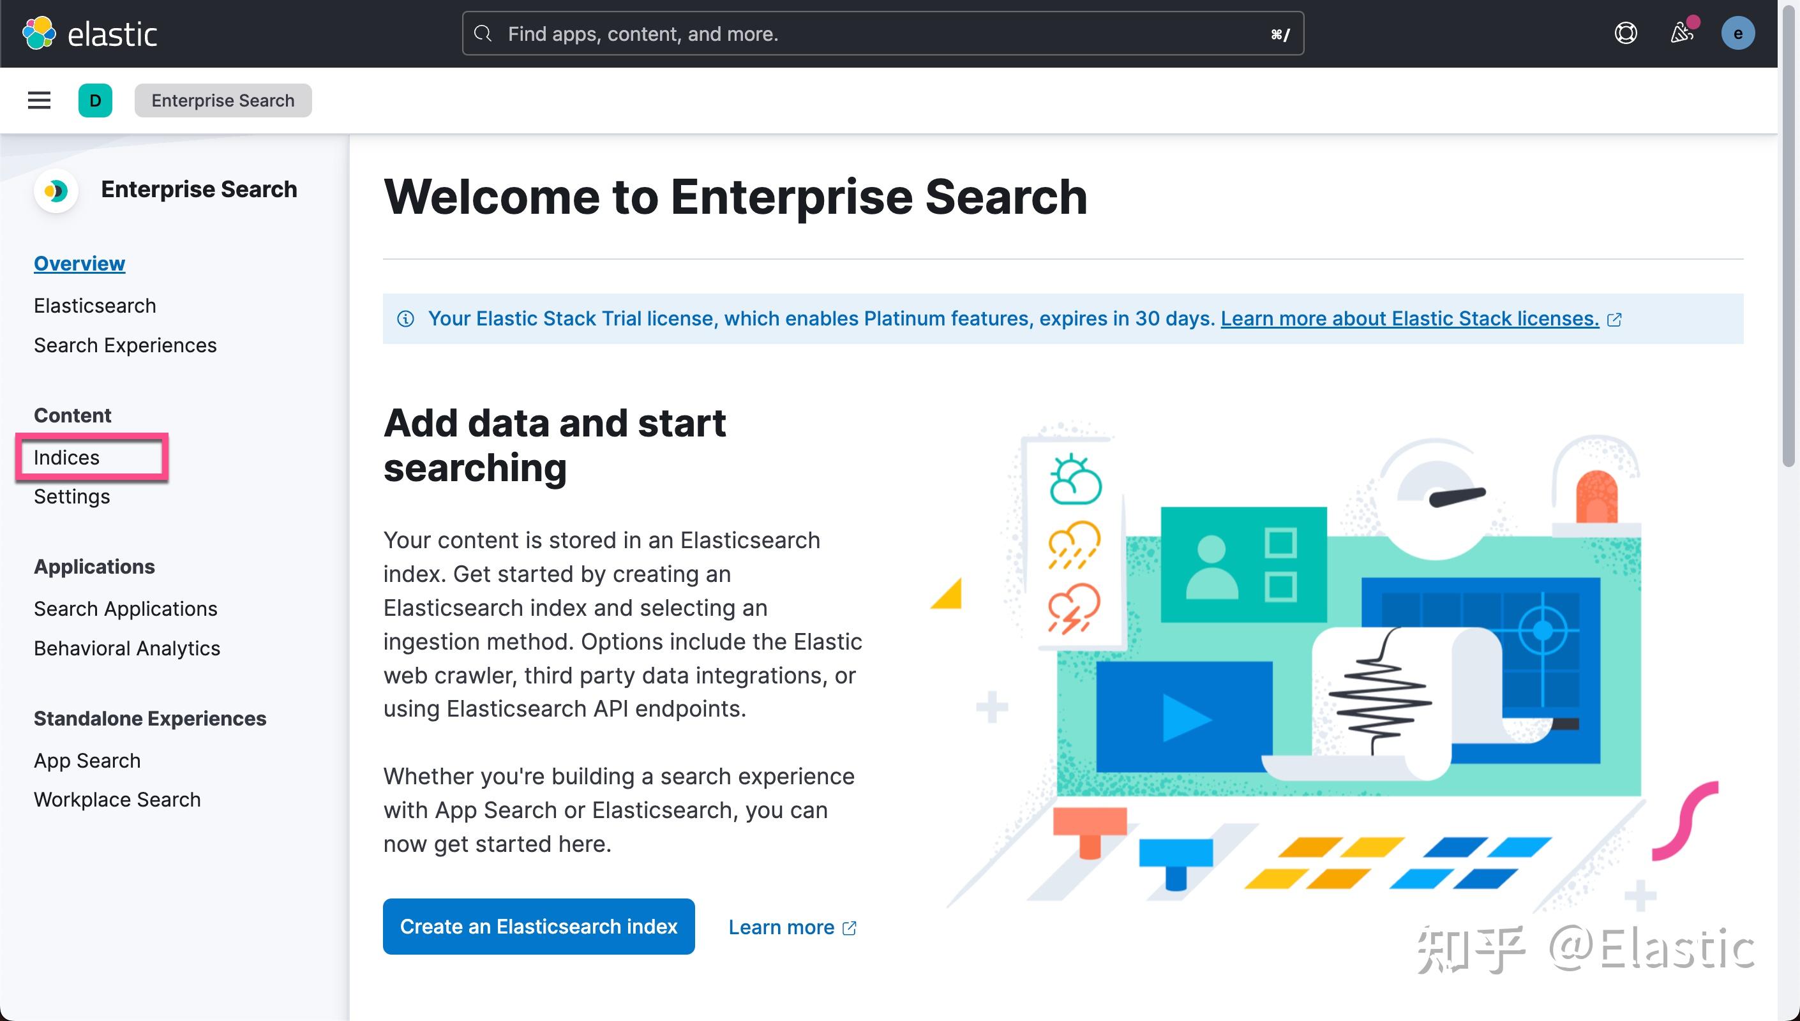Open the Learn more about Elastic Stack licenses link
The width and height of the screenshot is (1800, 1021).
[x=1409, y=318]
